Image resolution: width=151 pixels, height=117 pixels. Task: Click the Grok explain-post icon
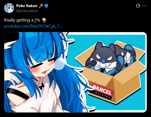pos(138,6)
